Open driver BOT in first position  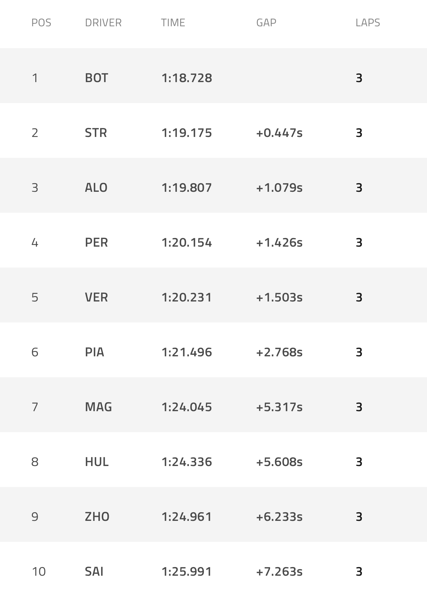pos(96,78)
